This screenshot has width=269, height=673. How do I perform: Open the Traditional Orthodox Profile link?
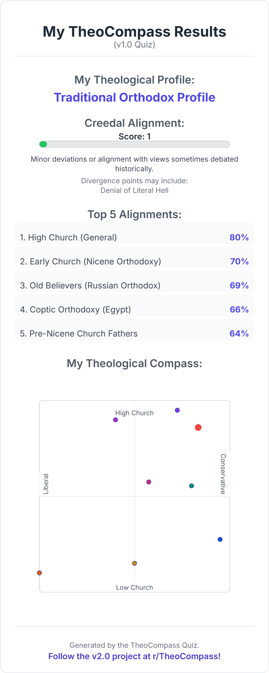point(134,97)
